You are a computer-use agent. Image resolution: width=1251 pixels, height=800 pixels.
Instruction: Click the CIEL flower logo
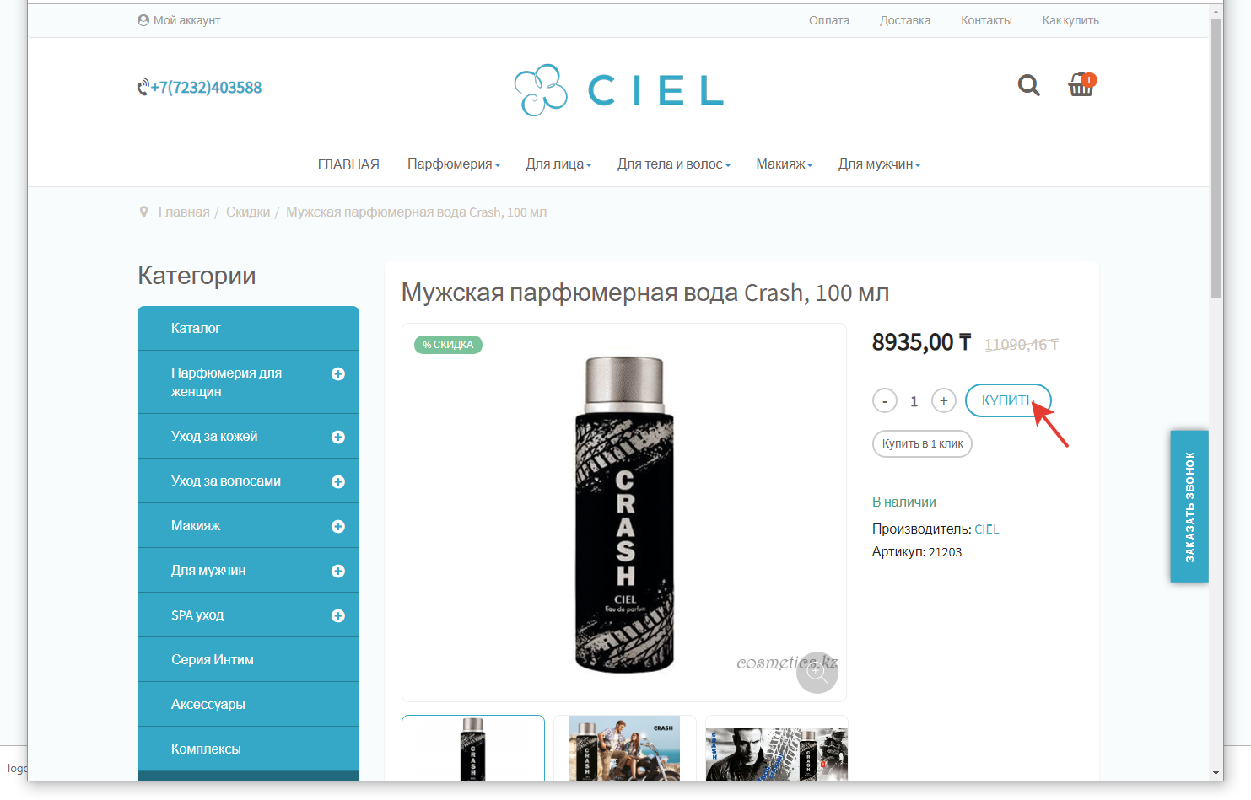(541, 90)
